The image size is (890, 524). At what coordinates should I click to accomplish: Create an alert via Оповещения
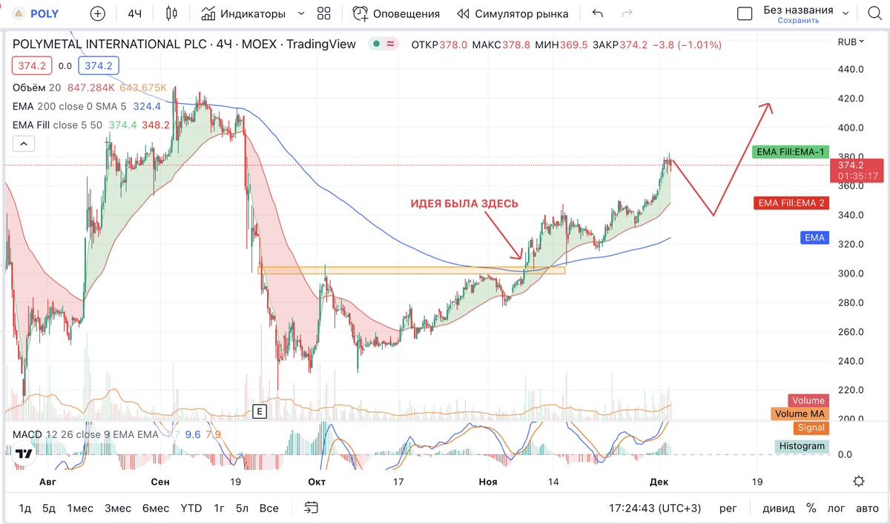(396, 14)
